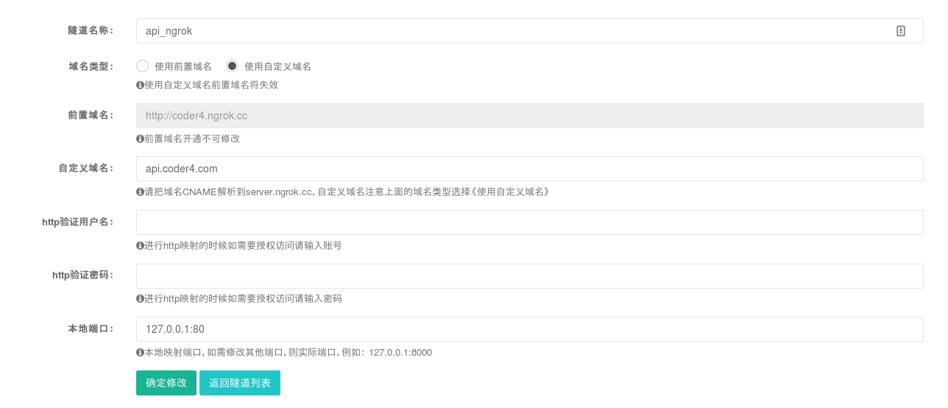
Task: Select the '使用自定义域名' radio button
Action: (233, 66)
